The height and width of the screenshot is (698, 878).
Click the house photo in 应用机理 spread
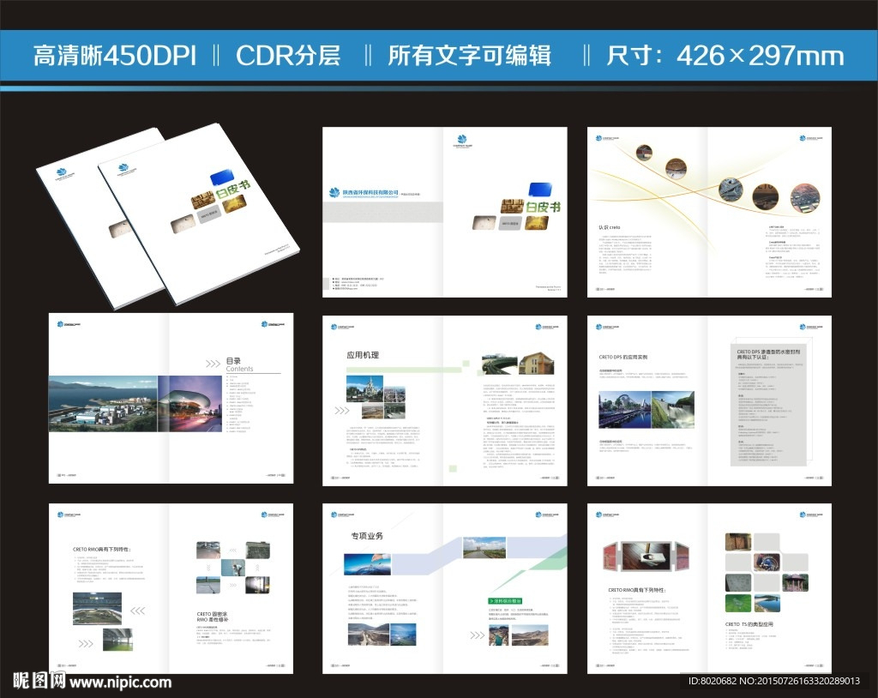point(537,364)
